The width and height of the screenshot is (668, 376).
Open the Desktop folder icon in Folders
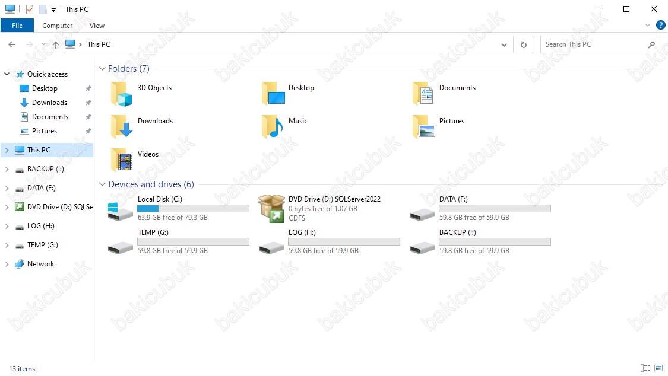273,94
